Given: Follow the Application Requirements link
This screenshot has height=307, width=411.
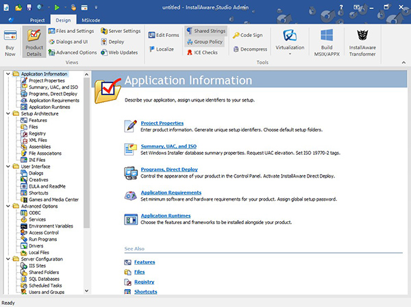Looking at the screenshot, I should coord(171,193).
